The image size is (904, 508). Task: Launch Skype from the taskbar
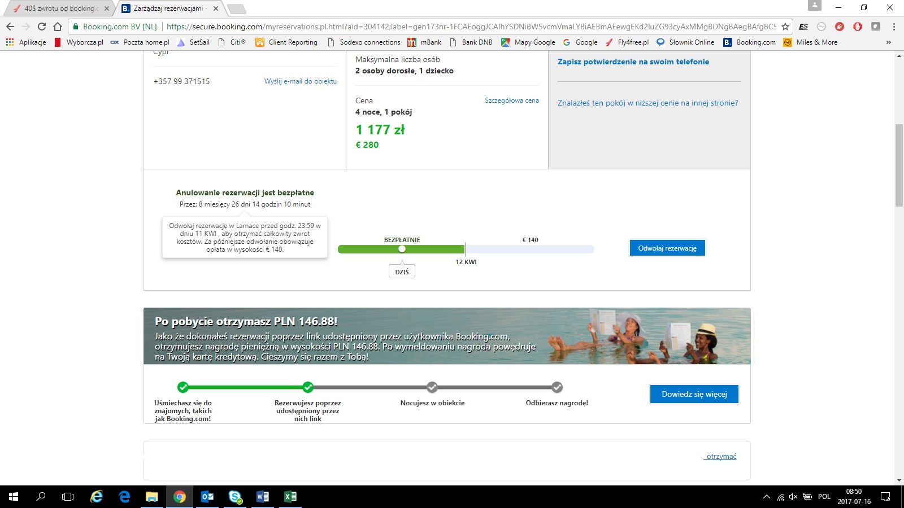pyautogui.click(x=235, y=497)
